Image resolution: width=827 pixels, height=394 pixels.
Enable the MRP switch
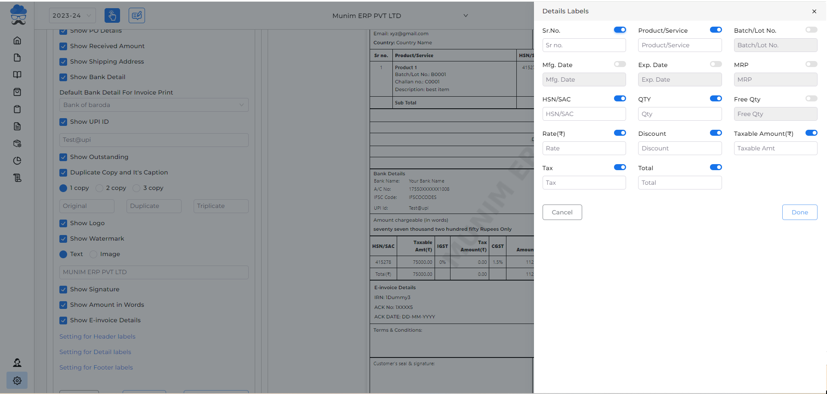tap(812, 64)
